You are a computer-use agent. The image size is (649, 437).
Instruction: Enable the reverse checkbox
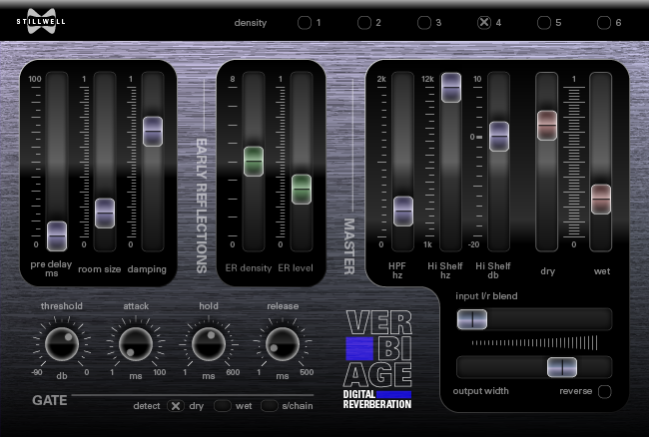[605, 391]
